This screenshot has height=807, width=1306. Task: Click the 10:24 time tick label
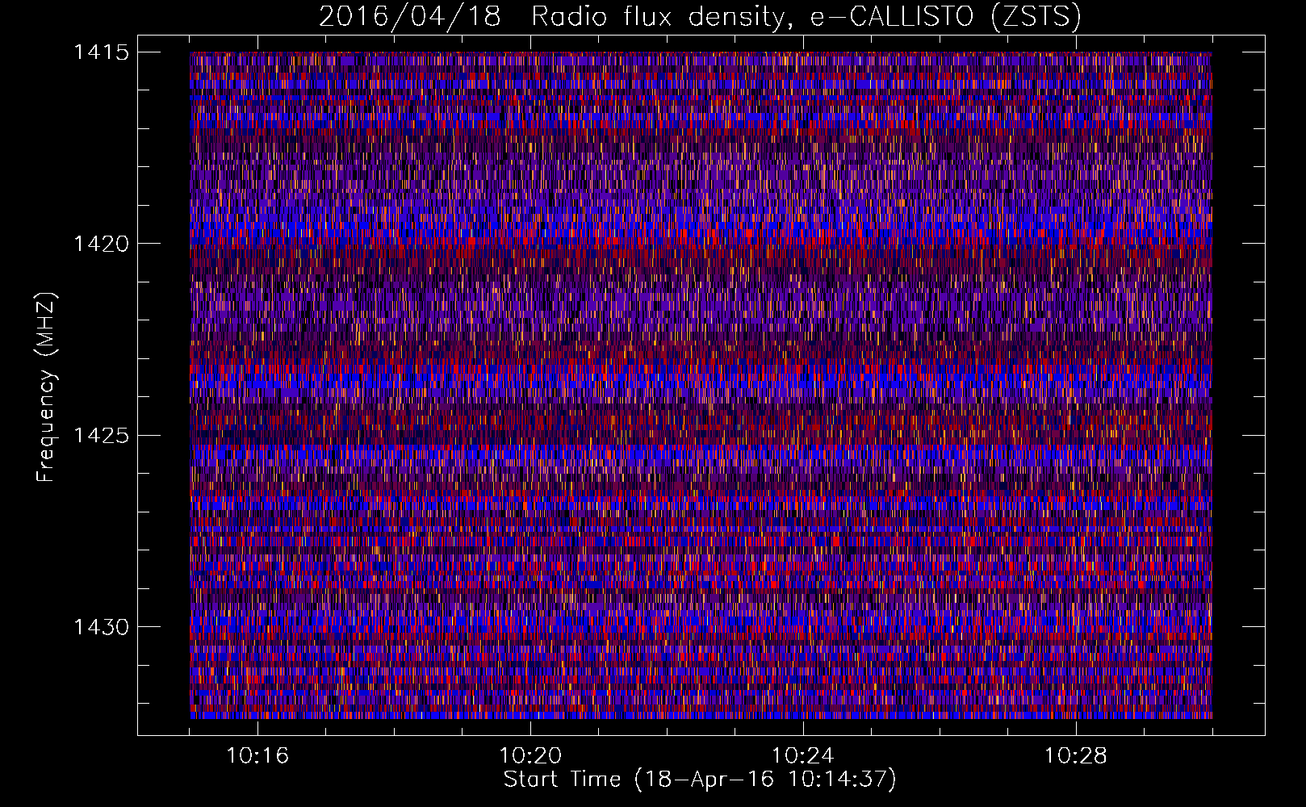[803, 756]
